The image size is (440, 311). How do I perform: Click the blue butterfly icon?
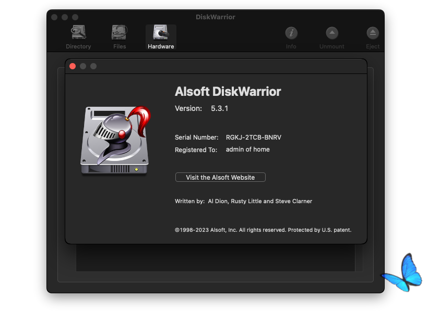pyautogui.click(x=402, y=272)
